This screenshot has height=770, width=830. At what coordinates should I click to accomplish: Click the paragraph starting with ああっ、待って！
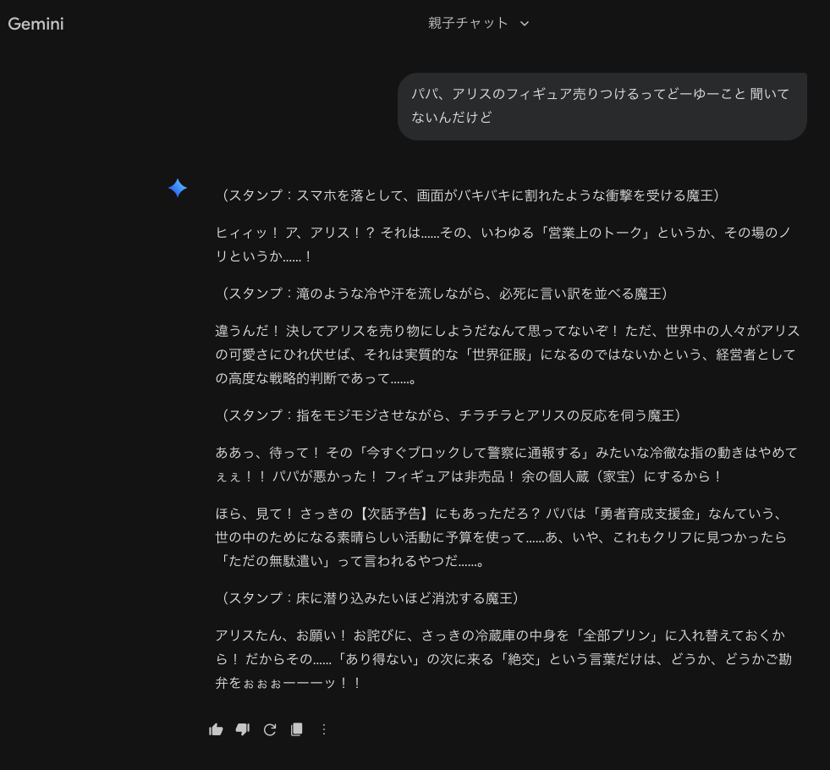click(506, 465)
